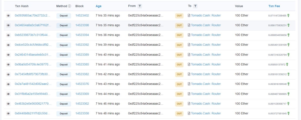Click gas lightbulb icon next to fee 0.05855137972
The width and height of the screenshot is (301, 120).
point(287,64)
